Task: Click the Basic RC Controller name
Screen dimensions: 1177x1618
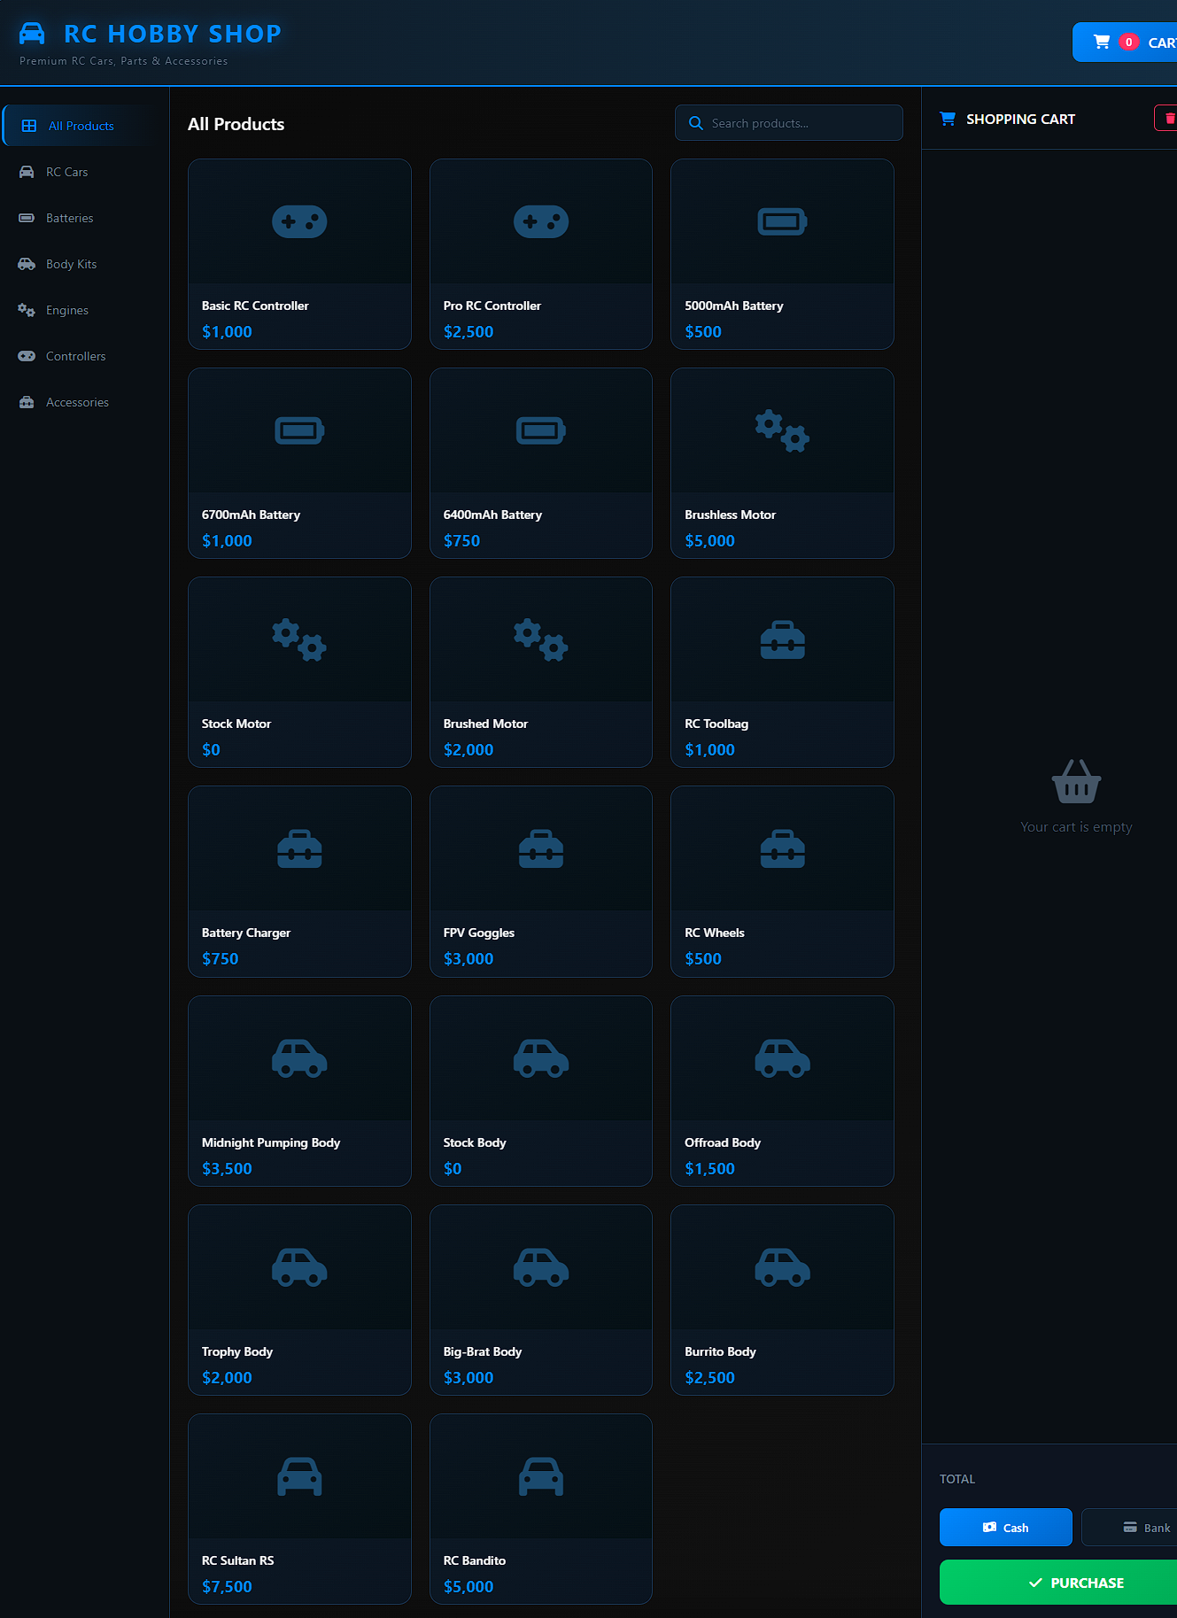Action: (255, 306)
